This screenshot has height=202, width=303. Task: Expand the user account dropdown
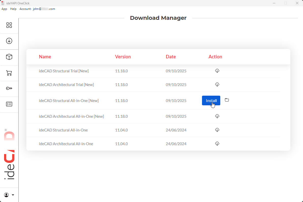click(x=9, y=195)
